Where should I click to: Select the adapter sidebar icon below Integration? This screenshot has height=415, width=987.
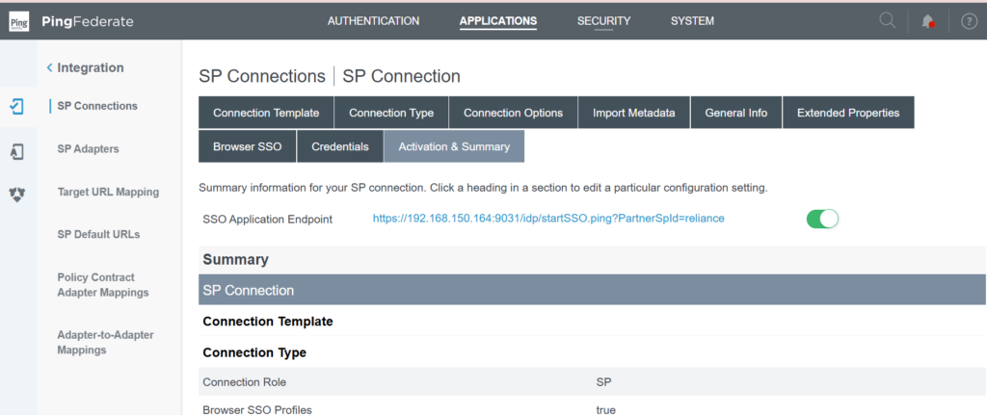(17, 151)
